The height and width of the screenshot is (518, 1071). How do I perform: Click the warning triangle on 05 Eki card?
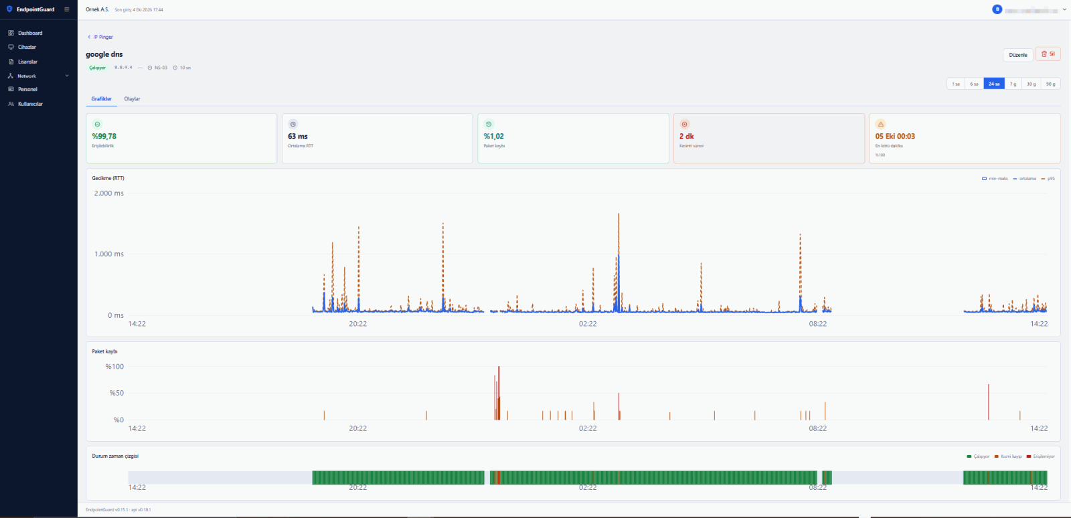pyautogui.click(x=880, y=124)
